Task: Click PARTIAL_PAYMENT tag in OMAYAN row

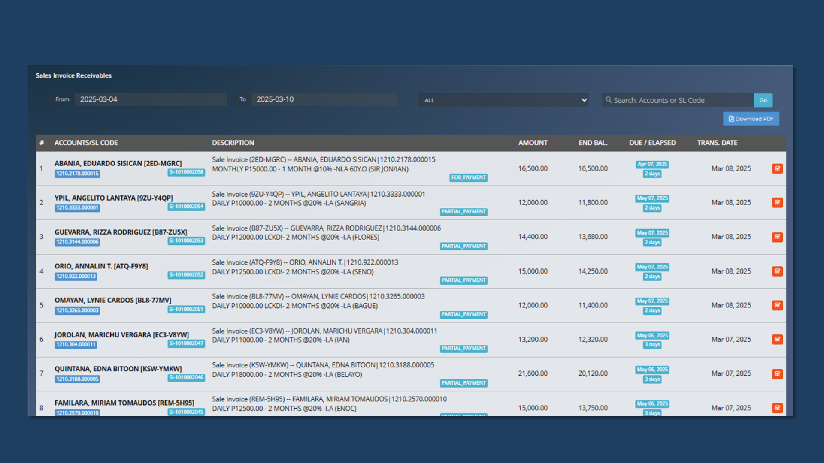Action: point(463,314)
